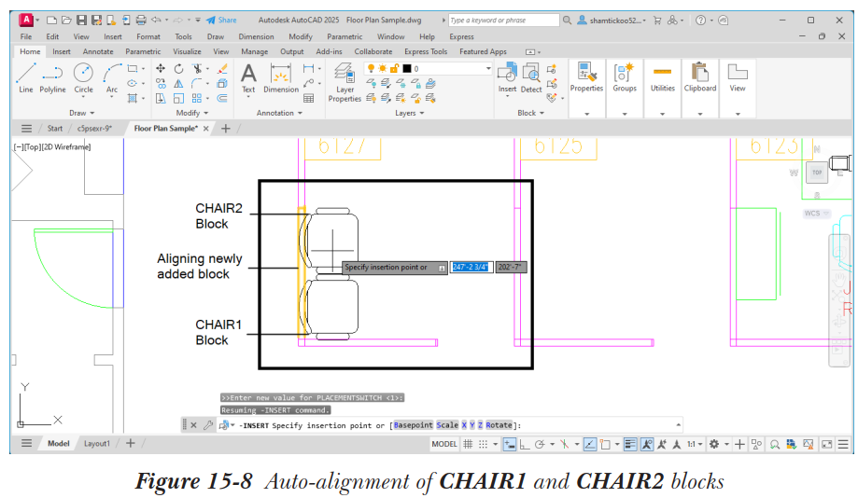Expand the Layers panel dropdown

tap(410, 113)
